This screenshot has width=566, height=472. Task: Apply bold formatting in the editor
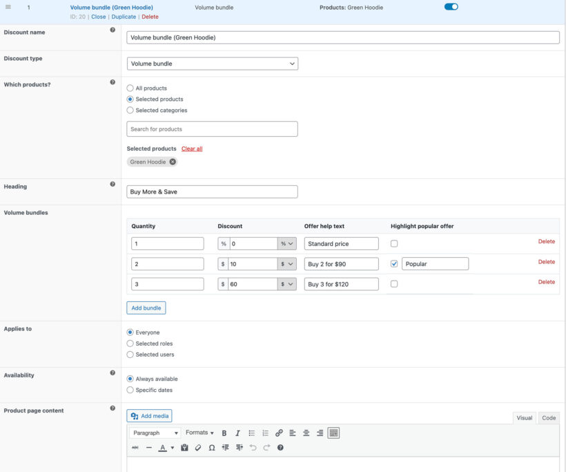tap(224, 433)
